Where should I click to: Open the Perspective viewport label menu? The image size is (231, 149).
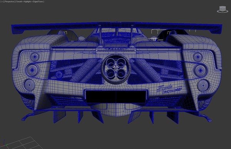[9, 2]
